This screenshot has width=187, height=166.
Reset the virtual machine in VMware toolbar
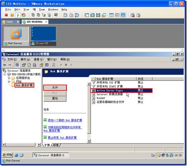[x=24, y=15]
